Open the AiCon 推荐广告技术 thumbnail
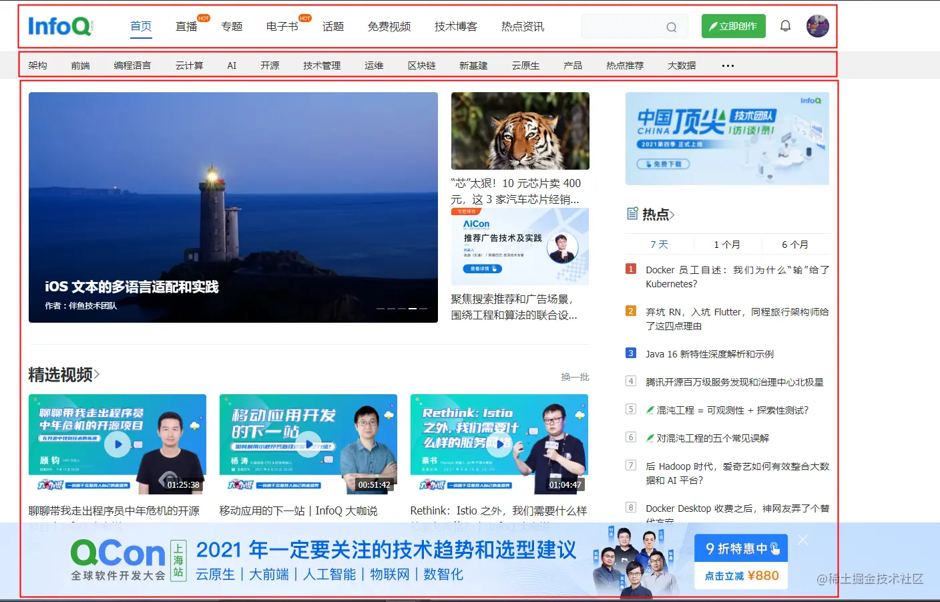The height and width of the screenshot is (602, 940). point(520,247)
